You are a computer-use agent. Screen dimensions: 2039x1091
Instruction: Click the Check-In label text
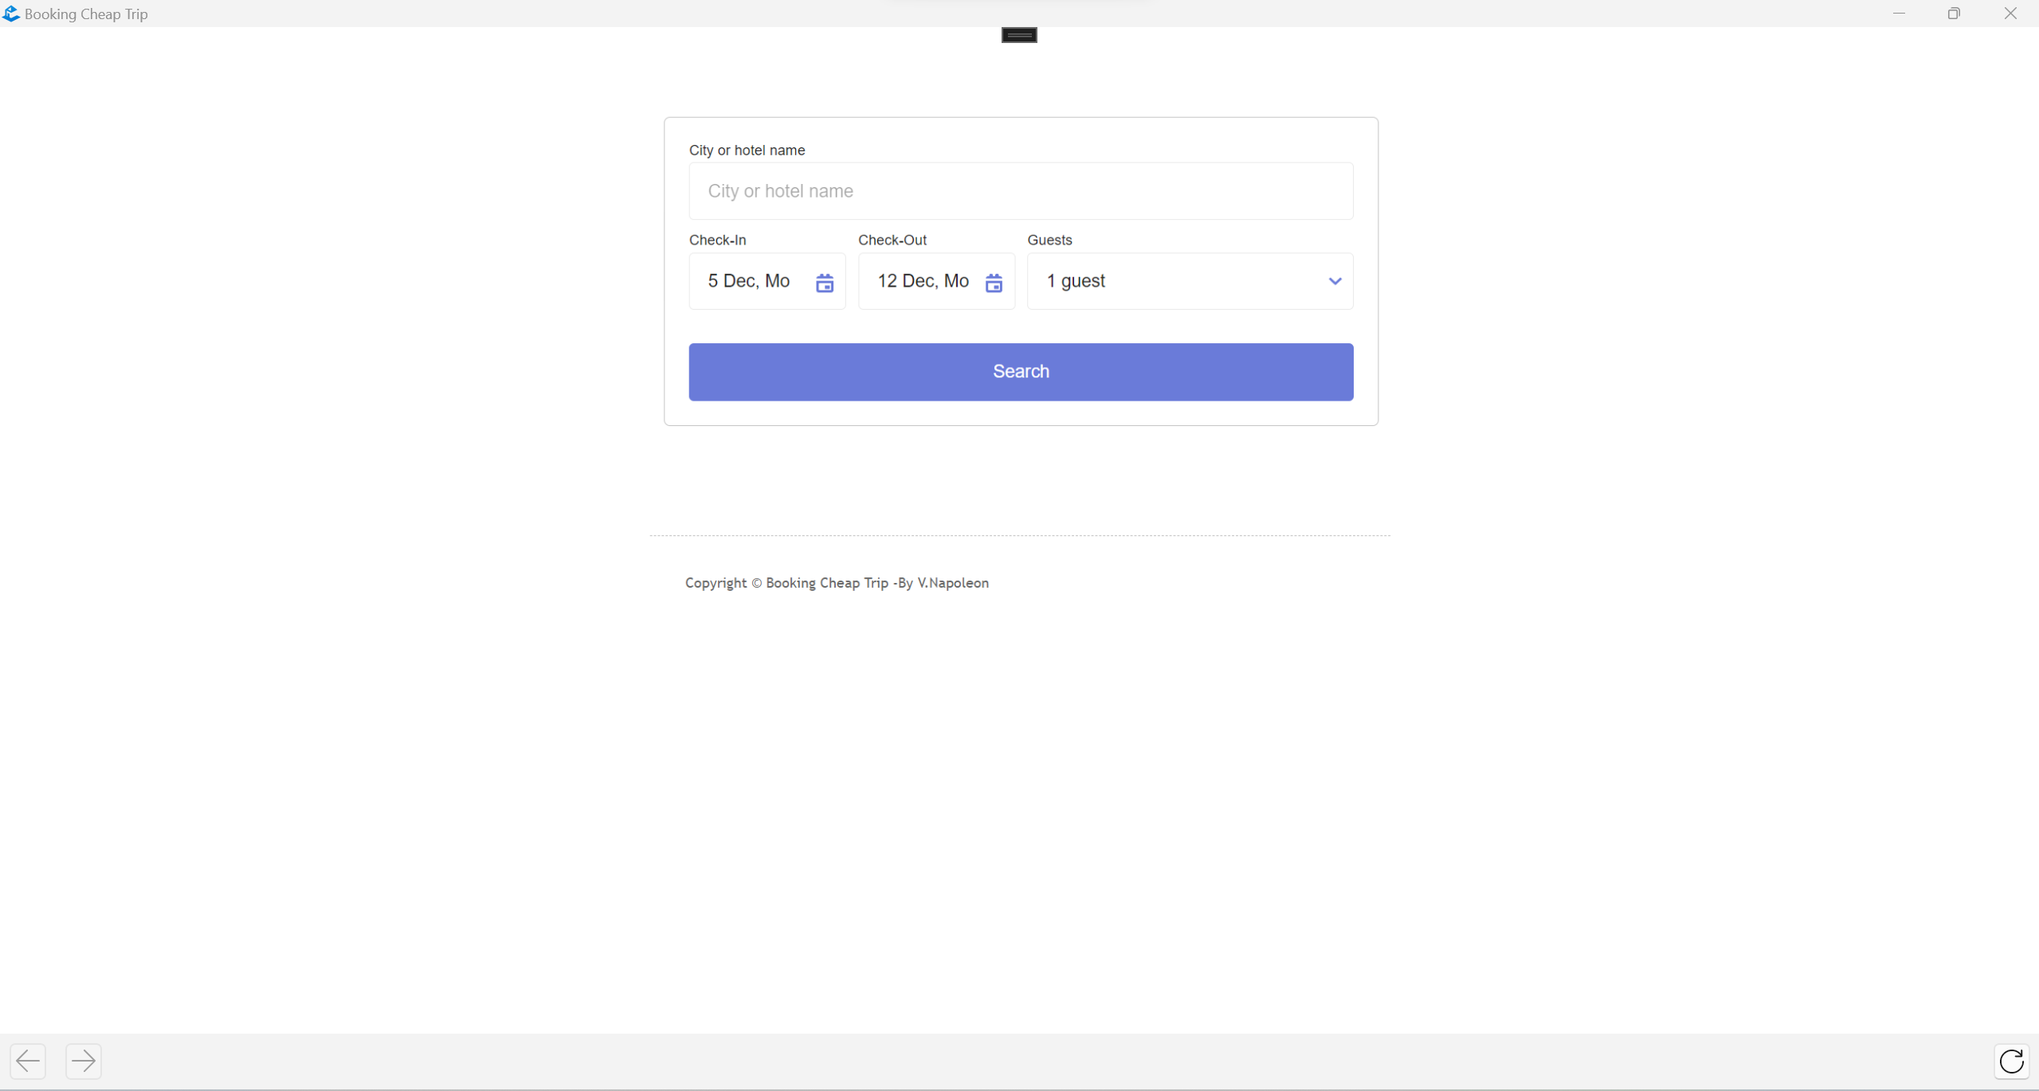(x=717, y=240)
